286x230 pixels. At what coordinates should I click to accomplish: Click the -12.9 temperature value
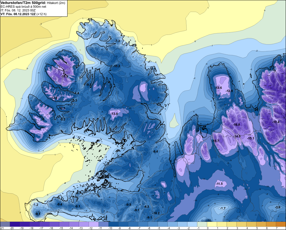pos(229,91)
